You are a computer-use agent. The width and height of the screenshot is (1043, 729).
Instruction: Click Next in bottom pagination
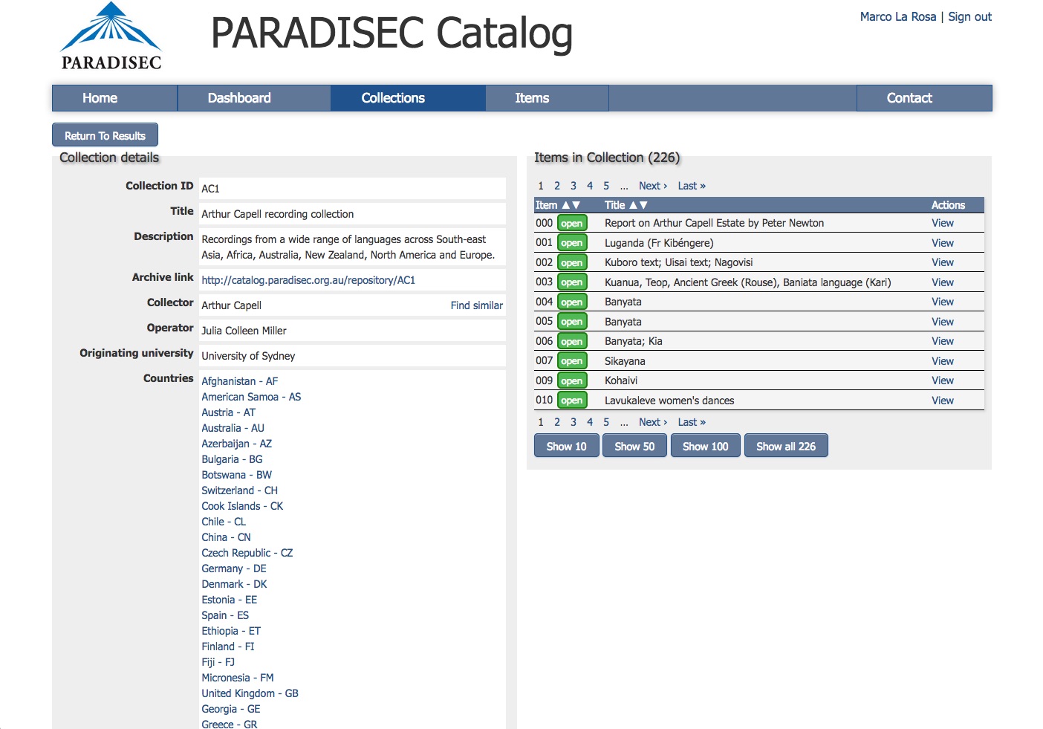point(653,422)
